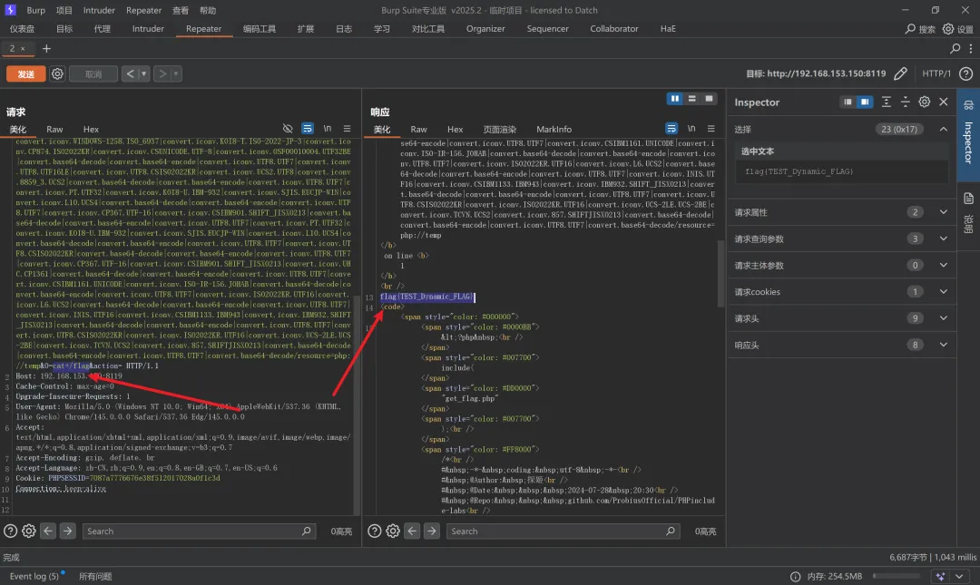Close Repeater tab 2
This screenshot has width=980, height=585.
(x=23, y=49)
